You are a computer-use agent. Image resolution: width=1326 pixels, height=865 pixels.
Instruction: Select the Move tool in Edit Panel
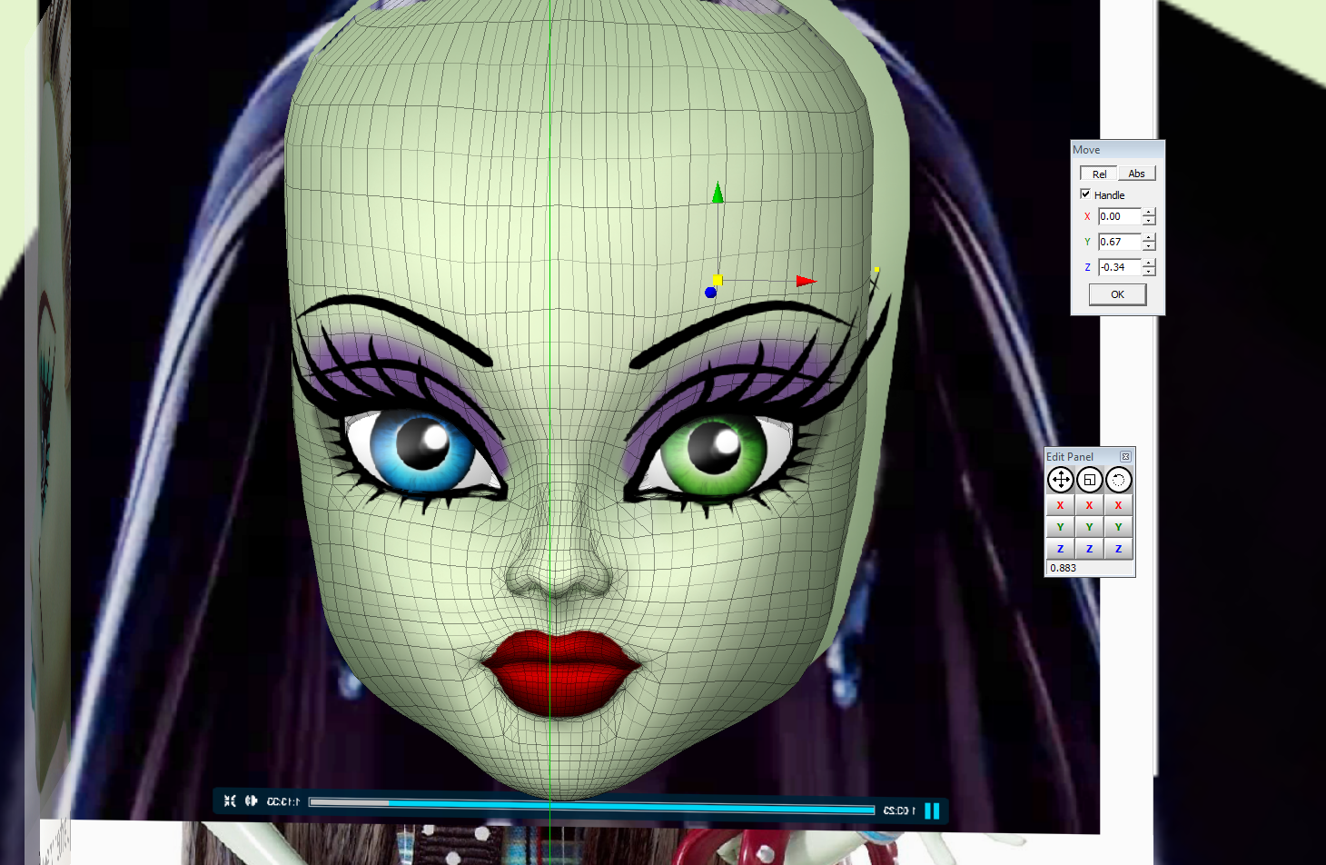[1060, 480]
